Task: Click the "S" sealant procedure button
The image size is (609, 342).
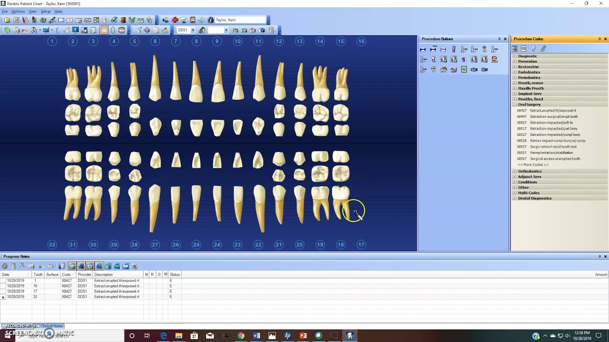Action: [x=464, y=59]
